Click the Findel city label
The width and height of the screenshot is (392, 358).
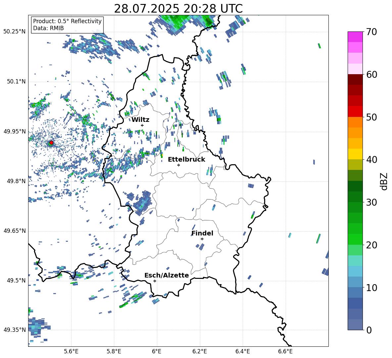(x=202, y=233)
